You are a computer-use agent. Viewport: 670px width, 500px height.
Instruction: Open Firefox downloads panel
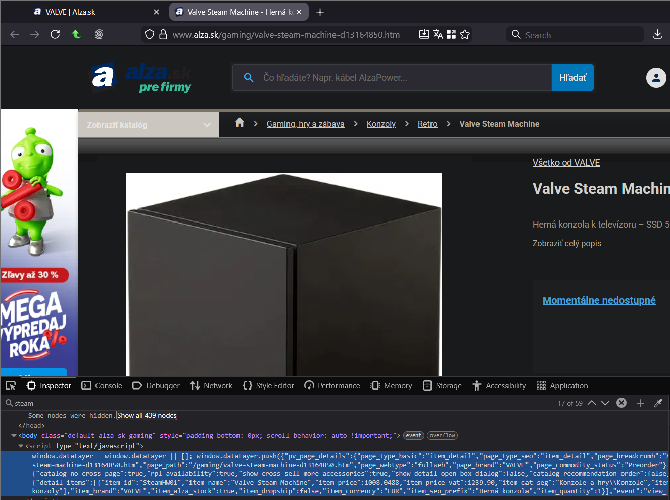coord(657,34)
